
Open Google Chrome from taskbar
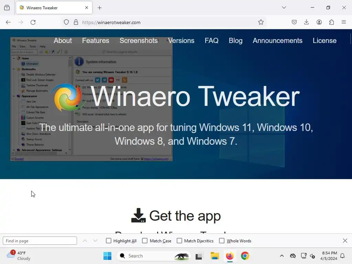coord(245,256)
